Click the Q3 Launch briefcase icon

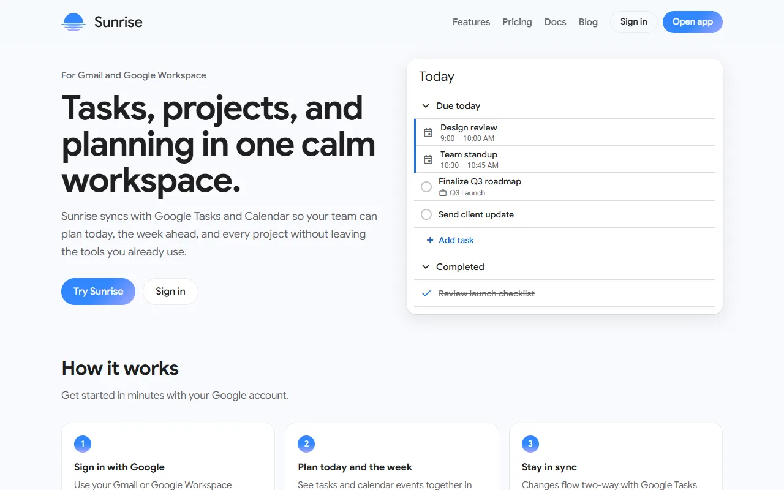(443, 193)
